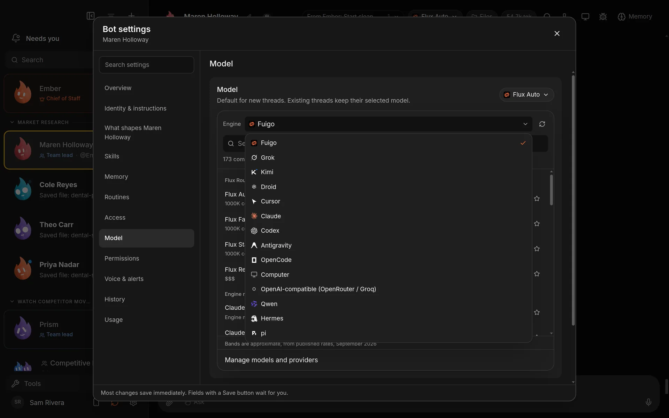Open Overview settings section
The image size is (669, 418).
point(146,88)
